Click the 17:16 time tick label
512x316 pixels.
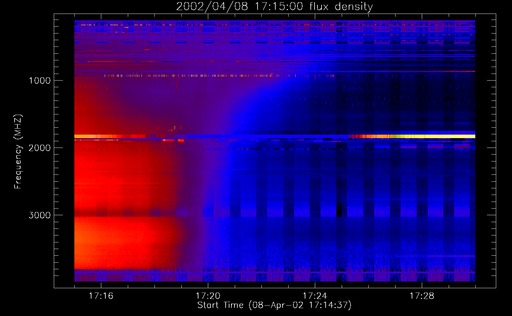(101, 296)
